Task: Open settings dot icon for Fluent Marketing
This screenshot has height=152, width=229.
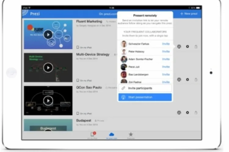Action: 187,47
